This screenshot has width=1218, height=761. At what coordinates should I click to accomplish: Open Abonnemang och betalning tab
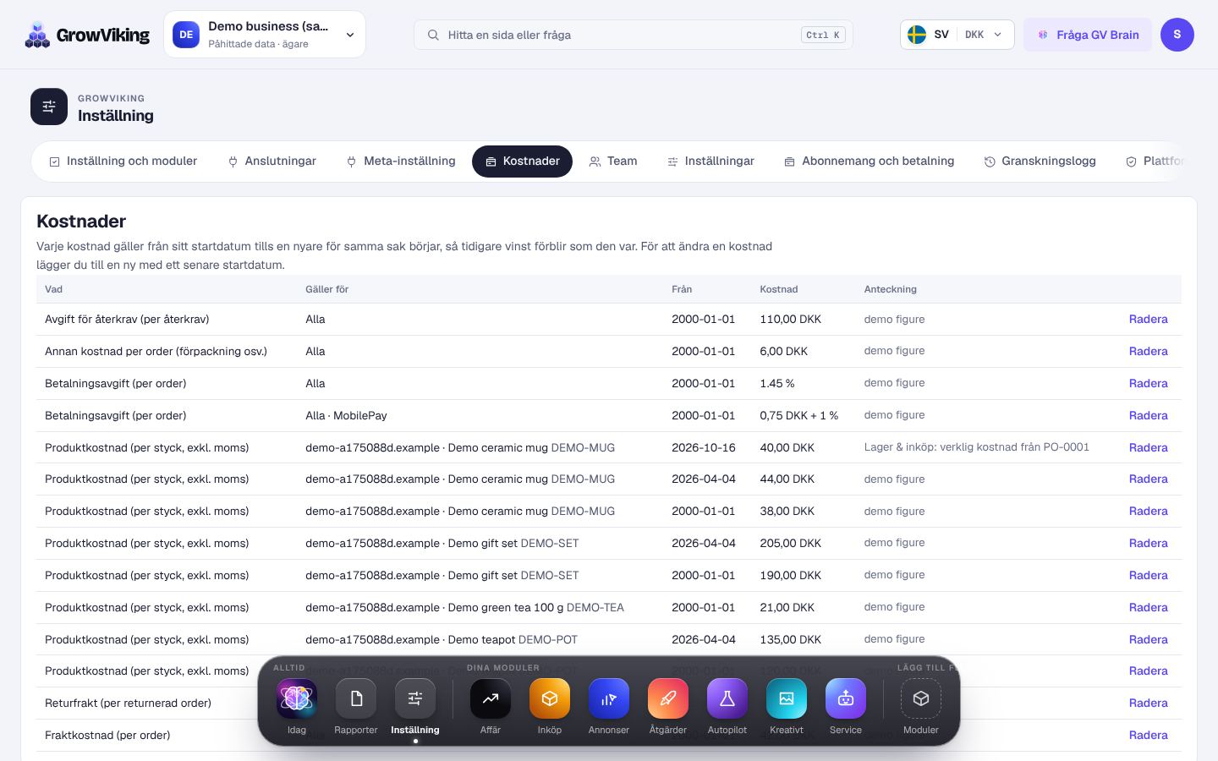[x=869, y=162]
